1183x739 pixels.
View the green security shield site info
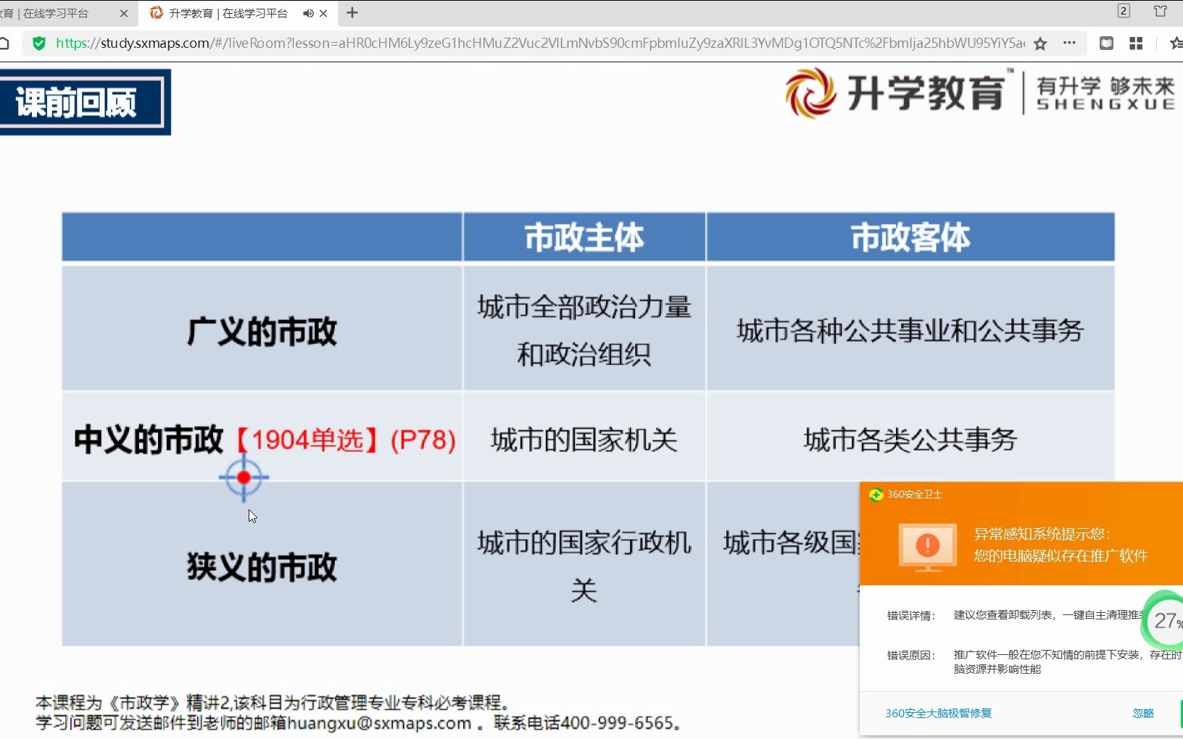pyautogui.click(x=39, y=43)
